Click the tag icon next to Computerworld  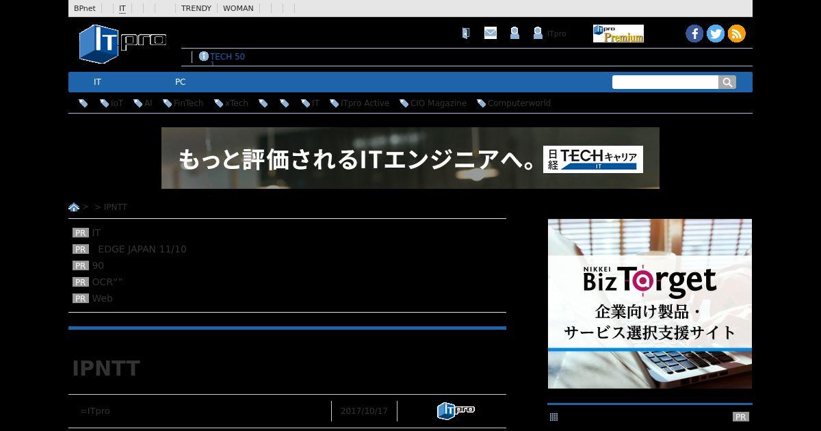point(482,103)
